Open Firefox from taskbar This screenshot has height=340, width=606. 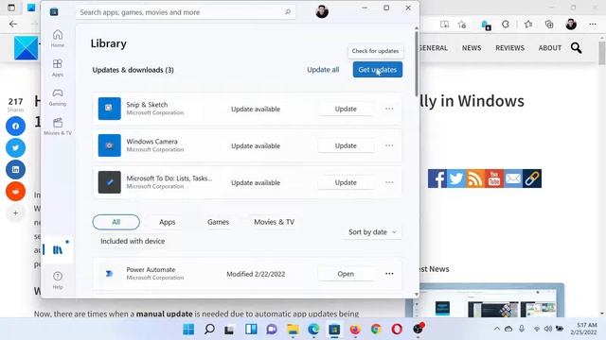355,330
